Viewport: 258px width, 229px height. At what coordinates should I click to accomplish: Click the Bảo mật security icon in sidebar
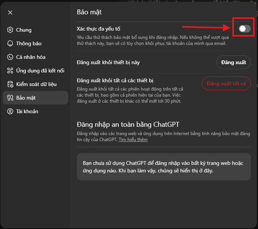[x=10, y=98]
